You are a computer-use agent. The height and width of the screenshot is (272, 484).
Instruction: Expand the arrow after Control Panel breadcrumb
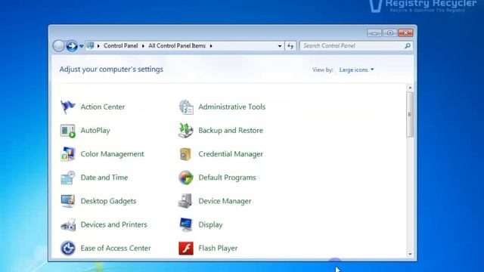tap(143, 46)
